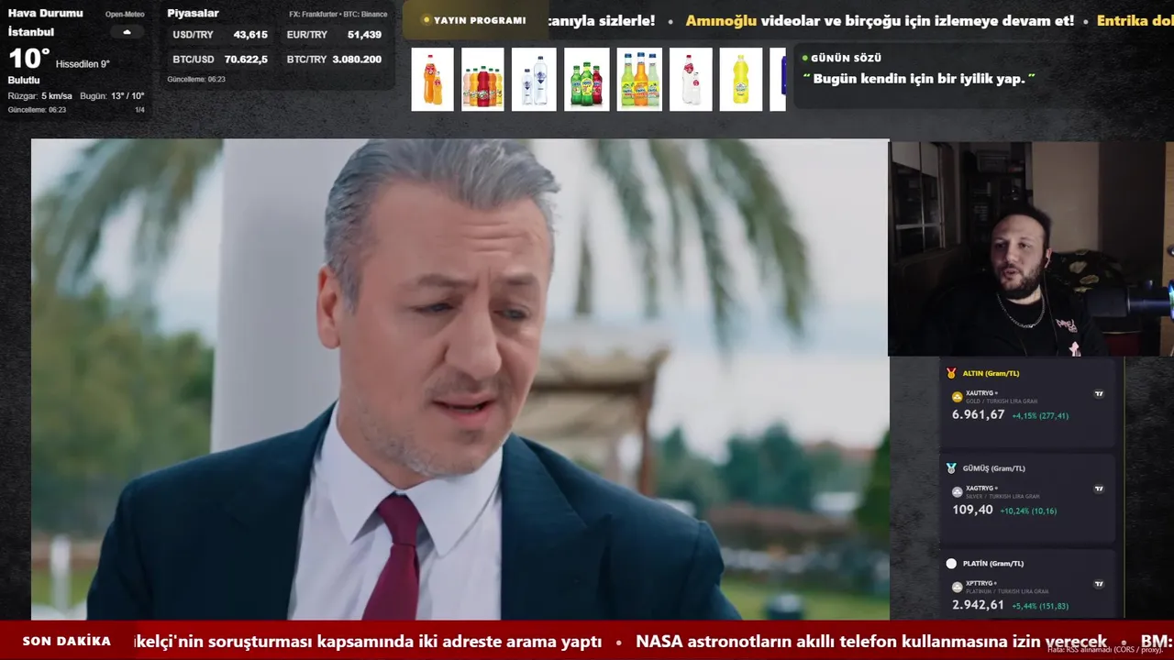Click the FX: Frankfurter • BTC: Binance source text

[x=338, y=15]
